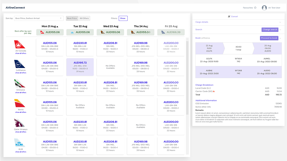Image resolution: width=287 pixels, height=161 pixels.
Task: Select KLM Mon AUD155.06 offer
Action: (50, 146)
